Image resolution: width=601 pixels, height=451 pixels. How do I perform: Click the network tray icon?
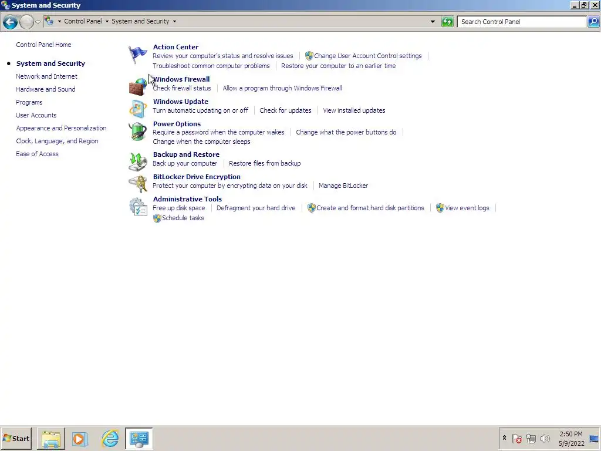point(531,438)
